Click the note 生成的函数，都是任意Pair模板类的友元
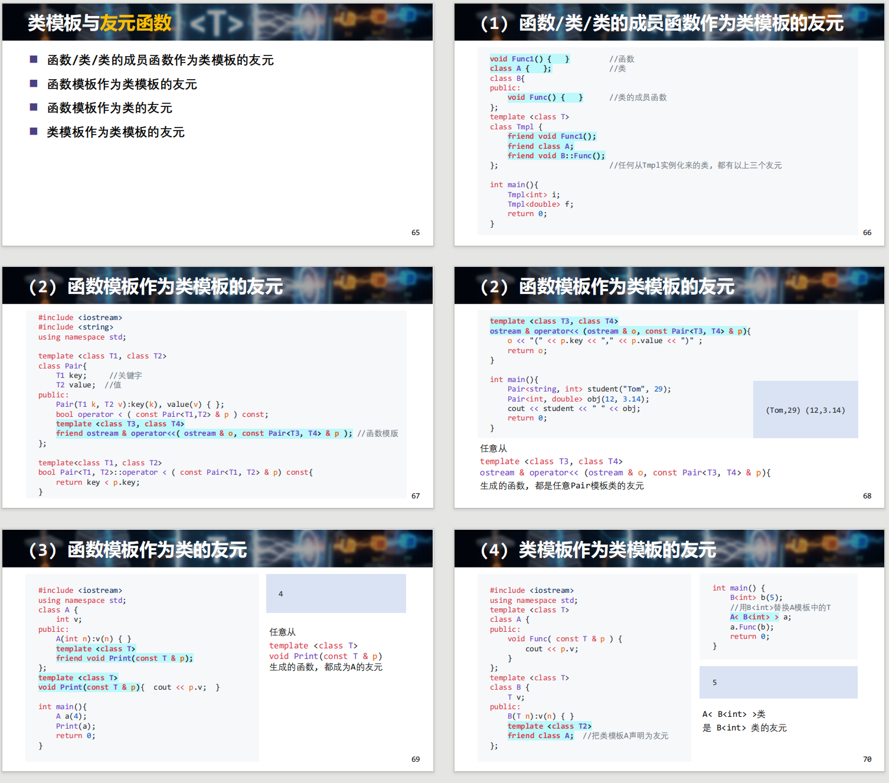The width and height of the screenshot is (889, 783). click(562, 486)
